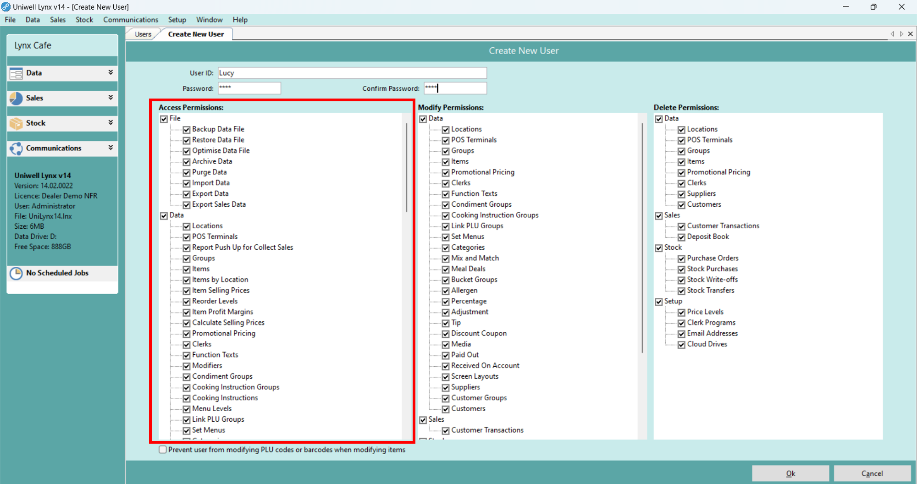Click the Password input field
The width and height of the screenshot is (917, 484).
pos(249,88)
